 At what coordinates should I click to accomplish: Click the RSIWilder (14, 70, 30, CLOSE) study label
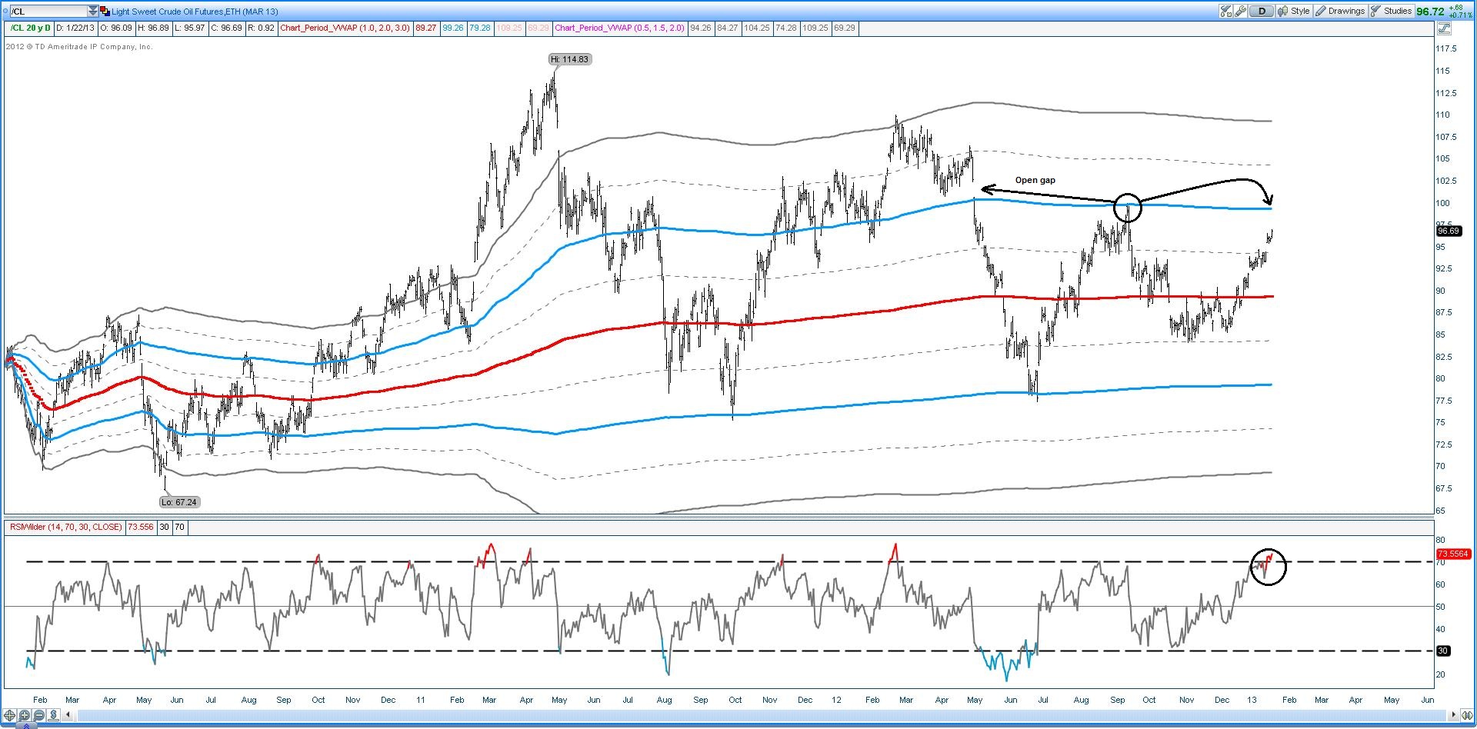65,528
